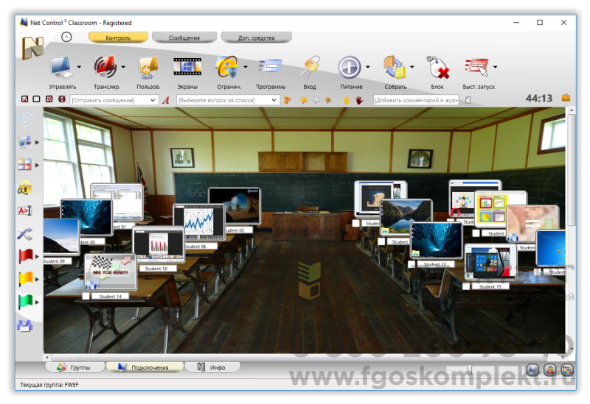
Task: Switch to the Сообщения tab
Action: pyautogui.click(x=184, y=38)
